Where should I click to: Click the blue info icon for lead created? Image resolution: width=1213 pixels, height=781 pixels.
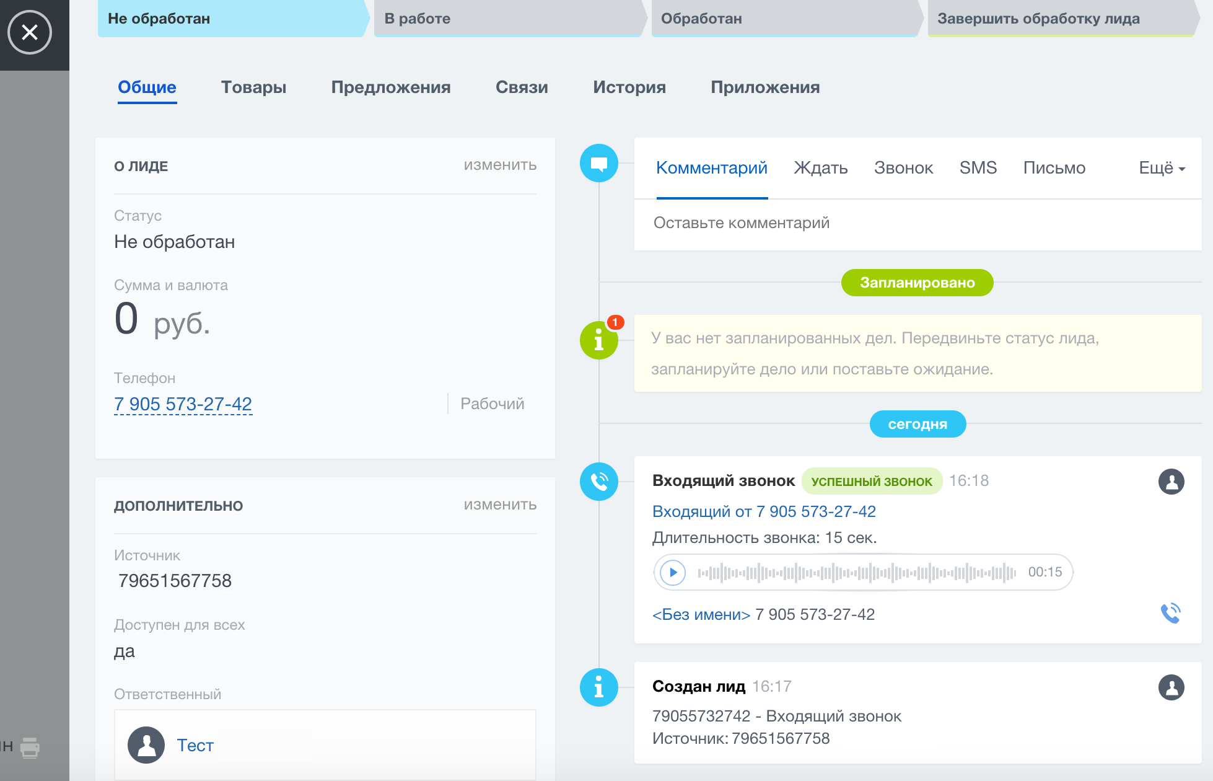[598, 687]
